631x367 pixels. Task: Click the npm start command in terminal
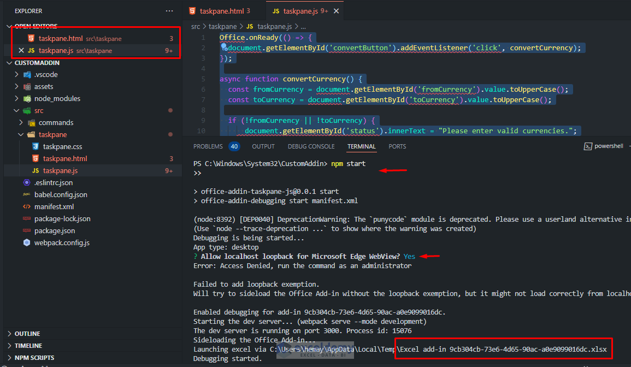pyautogui.click(x=348, y=164)
